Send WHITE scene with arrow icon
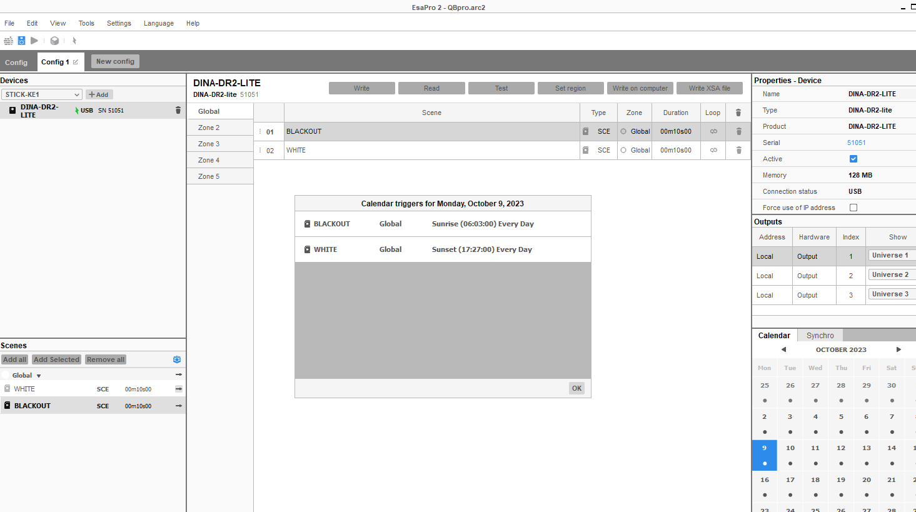The width and height of the screenshot is (916, 512). click(x=179, y=389)
